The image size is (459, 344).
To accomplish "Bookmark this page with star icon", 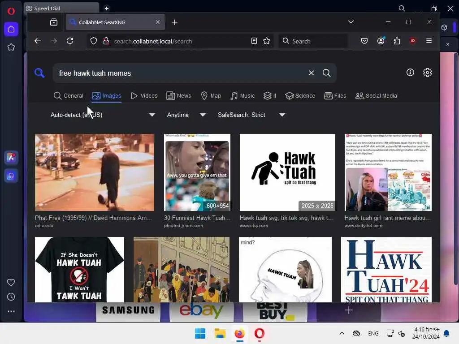I will 267,41.
